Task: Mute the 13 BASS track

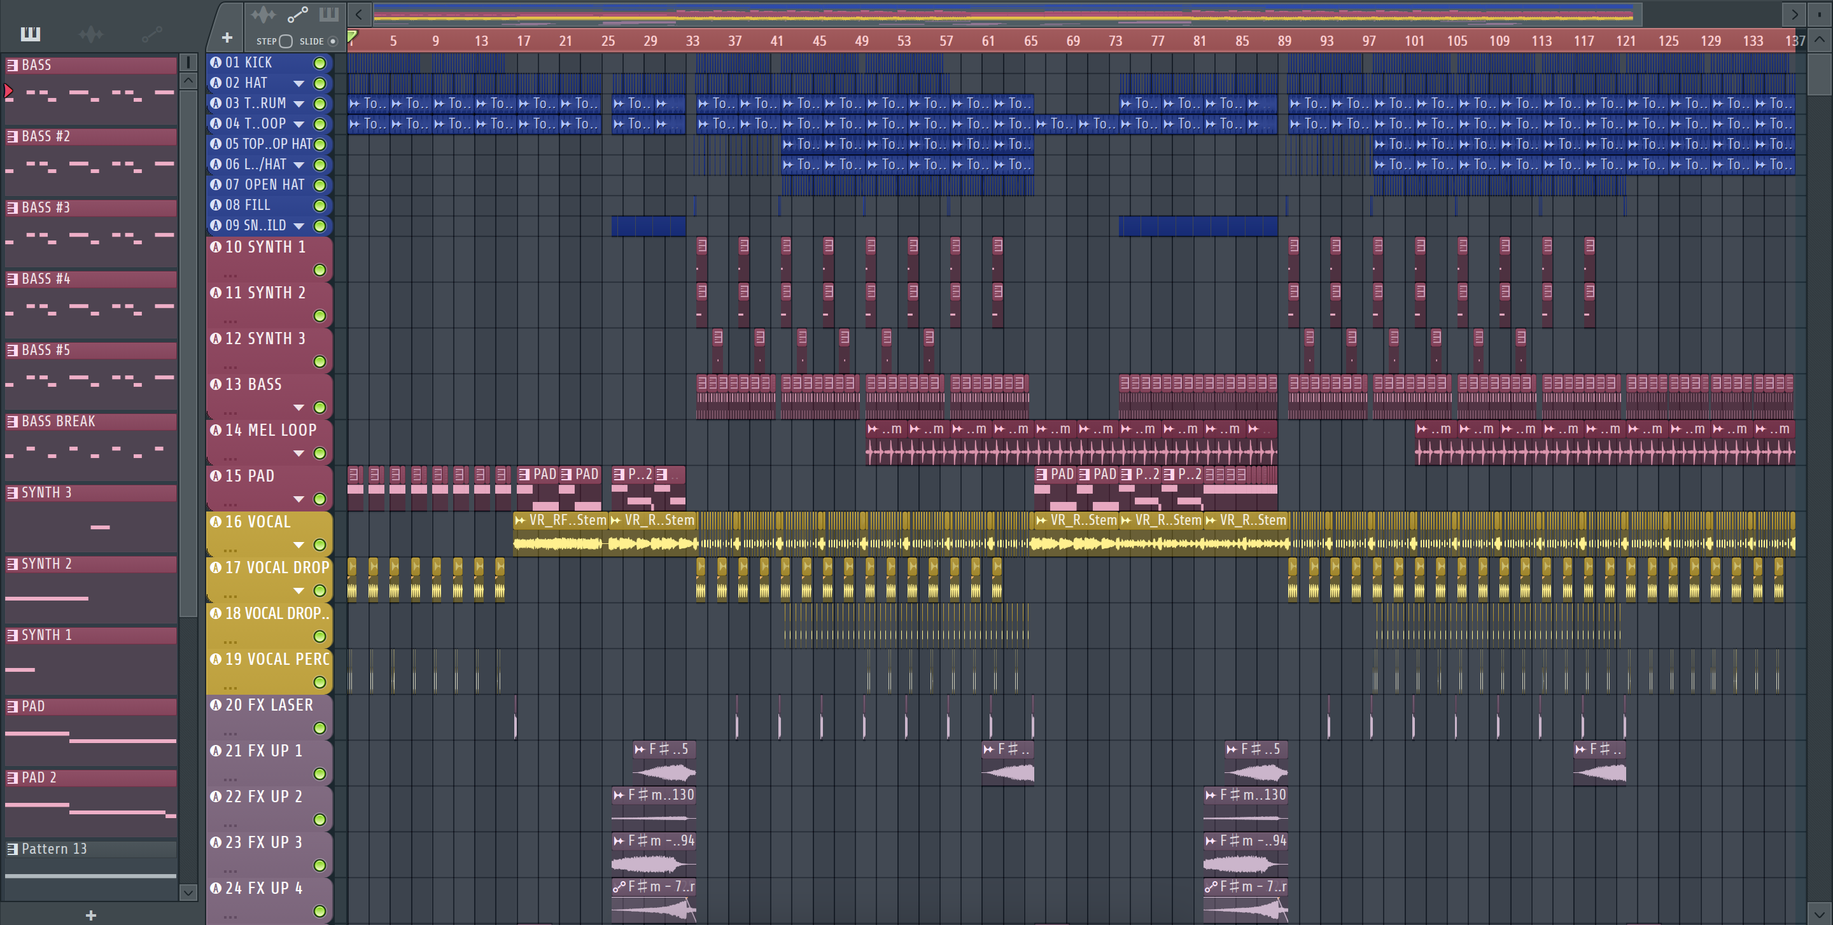Action: click(x=320, y=407)
